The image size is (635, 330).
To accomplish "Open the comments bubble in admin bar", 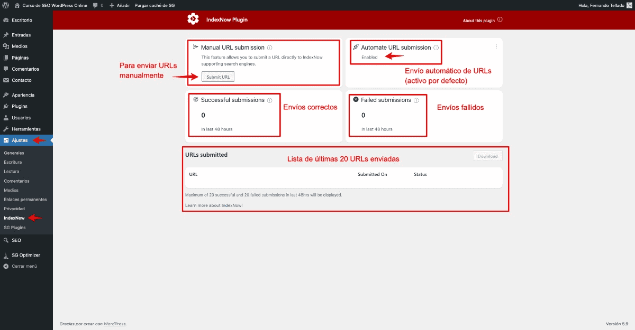I will tap(97, 5).
